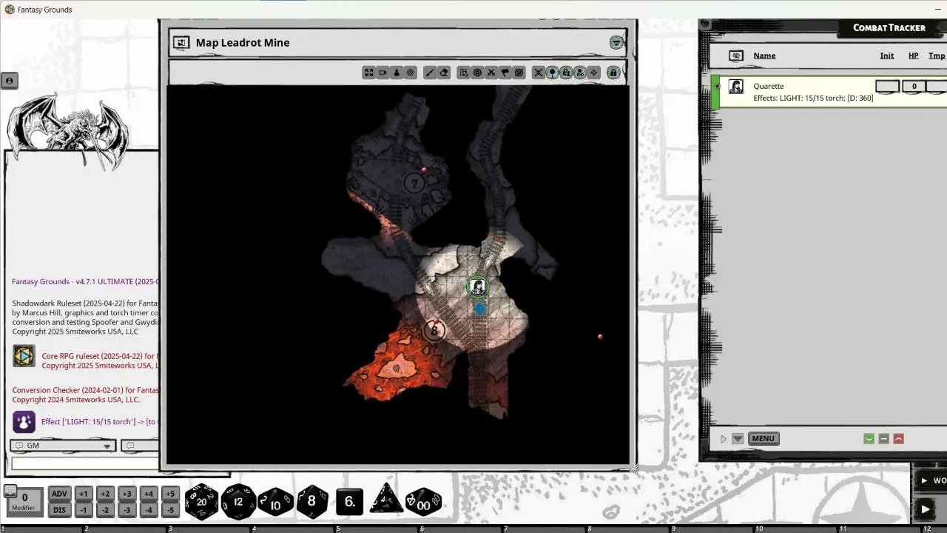Click the skull crossbones toolbar icon
Image resolution: width=947 pixels, height=533 pixels.
coord(539,73)
